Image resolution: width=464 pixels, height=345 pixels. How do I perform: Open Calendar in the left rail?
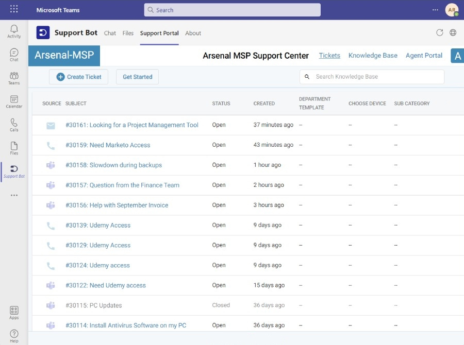(x=14, y=101)
